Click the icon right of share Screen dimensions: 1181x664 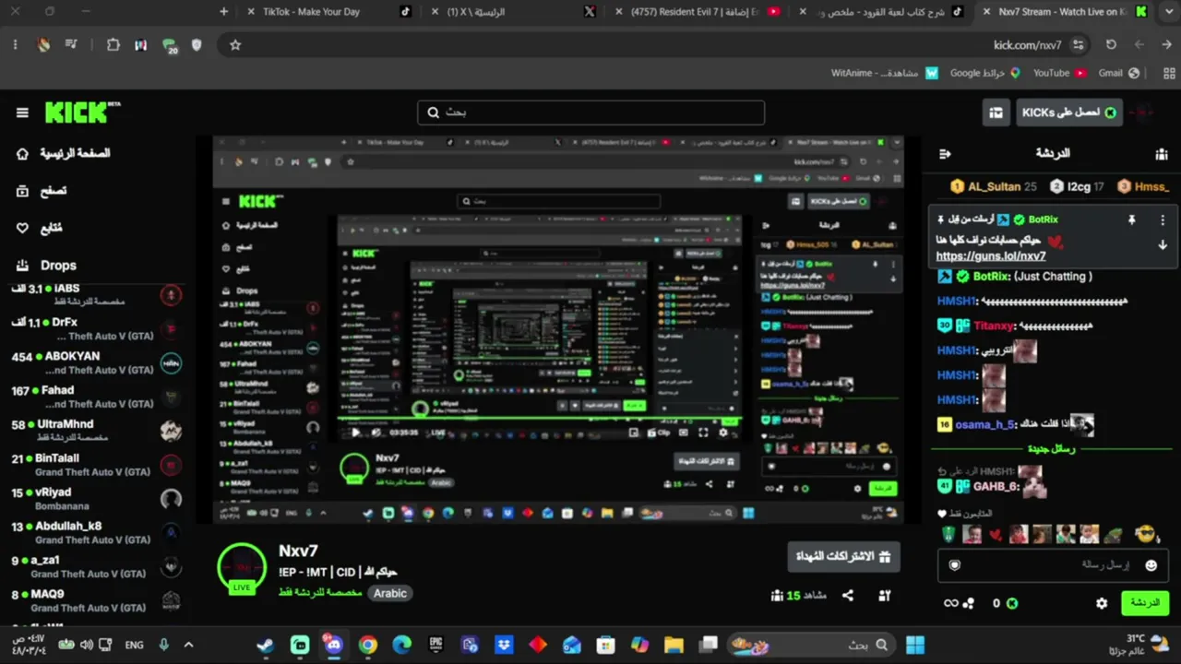click(x=884, y=596)
